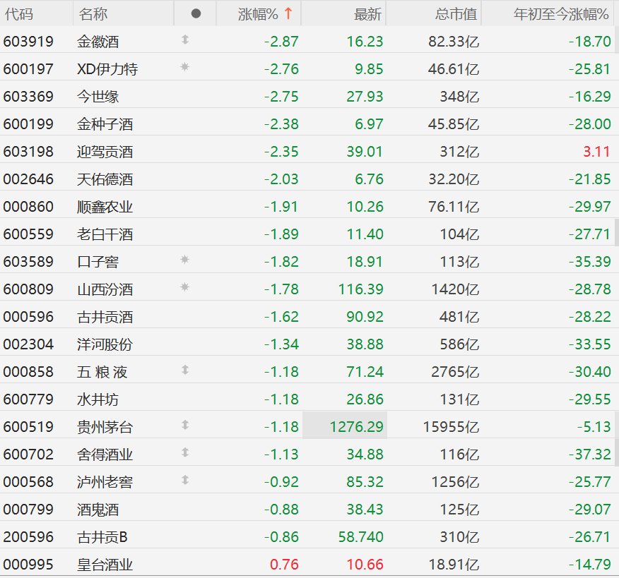619x578 pixels.
Task: Click market cap 586亿
Action: (x=459, y=344)
